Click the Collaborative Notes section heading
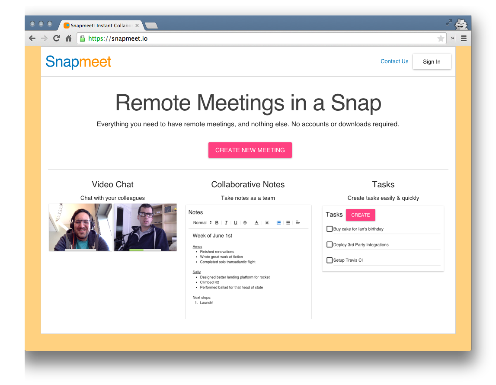Screen dimensions: 496x385 [x=248, y=184]
